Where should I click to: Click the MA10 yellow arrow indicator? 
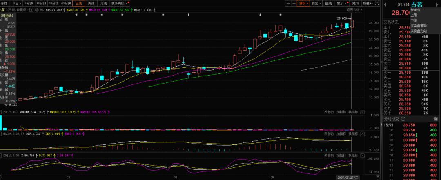pyautogui.click(x=87, y=10)
